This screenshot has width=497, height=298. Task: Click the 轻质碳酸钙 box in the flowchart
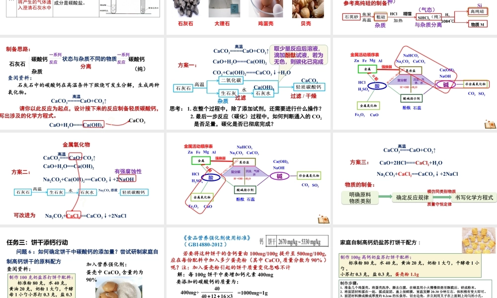point(310,87)
